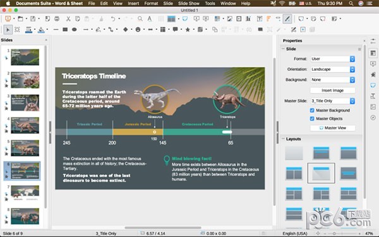Click the Find magnifier icon

coord(140,18)
